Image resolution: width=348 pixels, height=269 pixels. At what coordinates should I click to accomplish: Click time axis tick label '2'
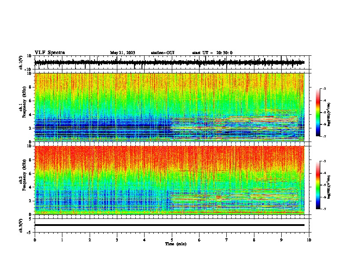point(90,240)
